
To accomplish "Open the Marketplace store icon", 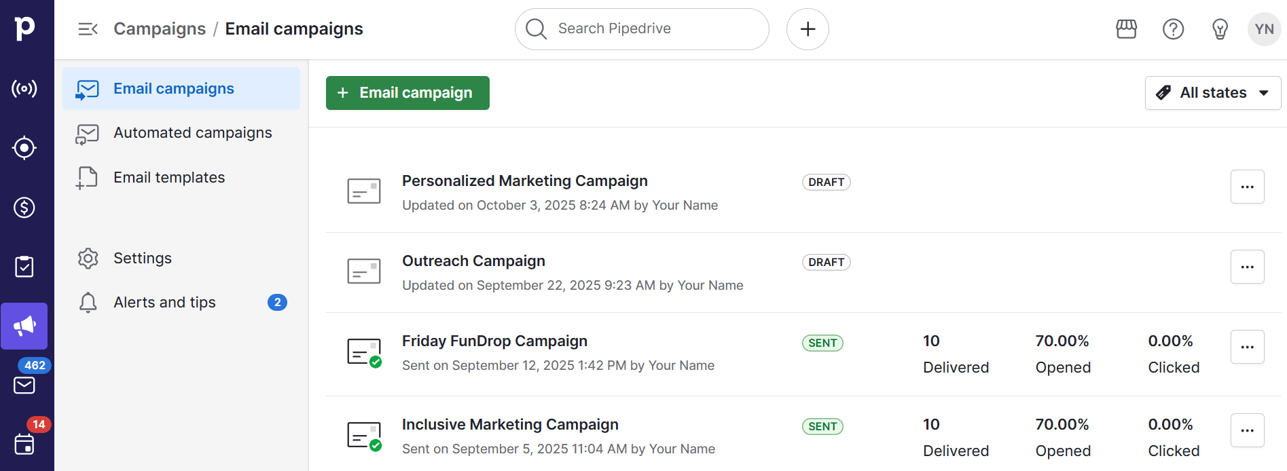I will [x=1126, y=29].
